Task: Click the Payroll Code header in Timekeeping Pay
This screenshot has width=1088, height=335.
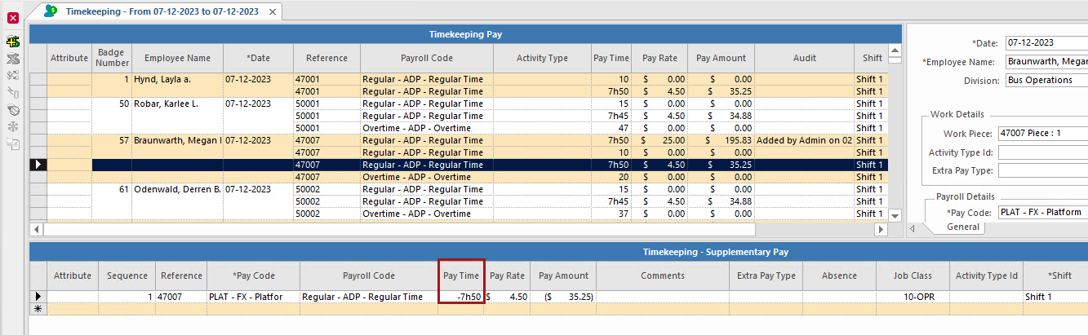Action: (427, 58)
